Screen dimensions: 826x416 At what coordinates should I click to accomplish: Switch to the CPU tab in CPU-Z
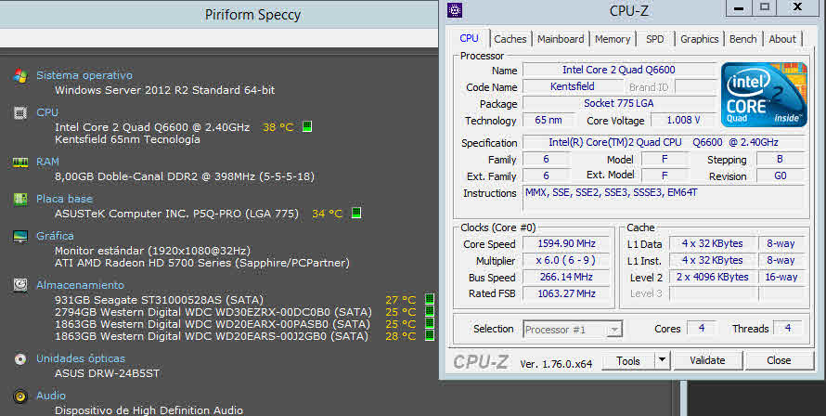[x=469, y=38]
